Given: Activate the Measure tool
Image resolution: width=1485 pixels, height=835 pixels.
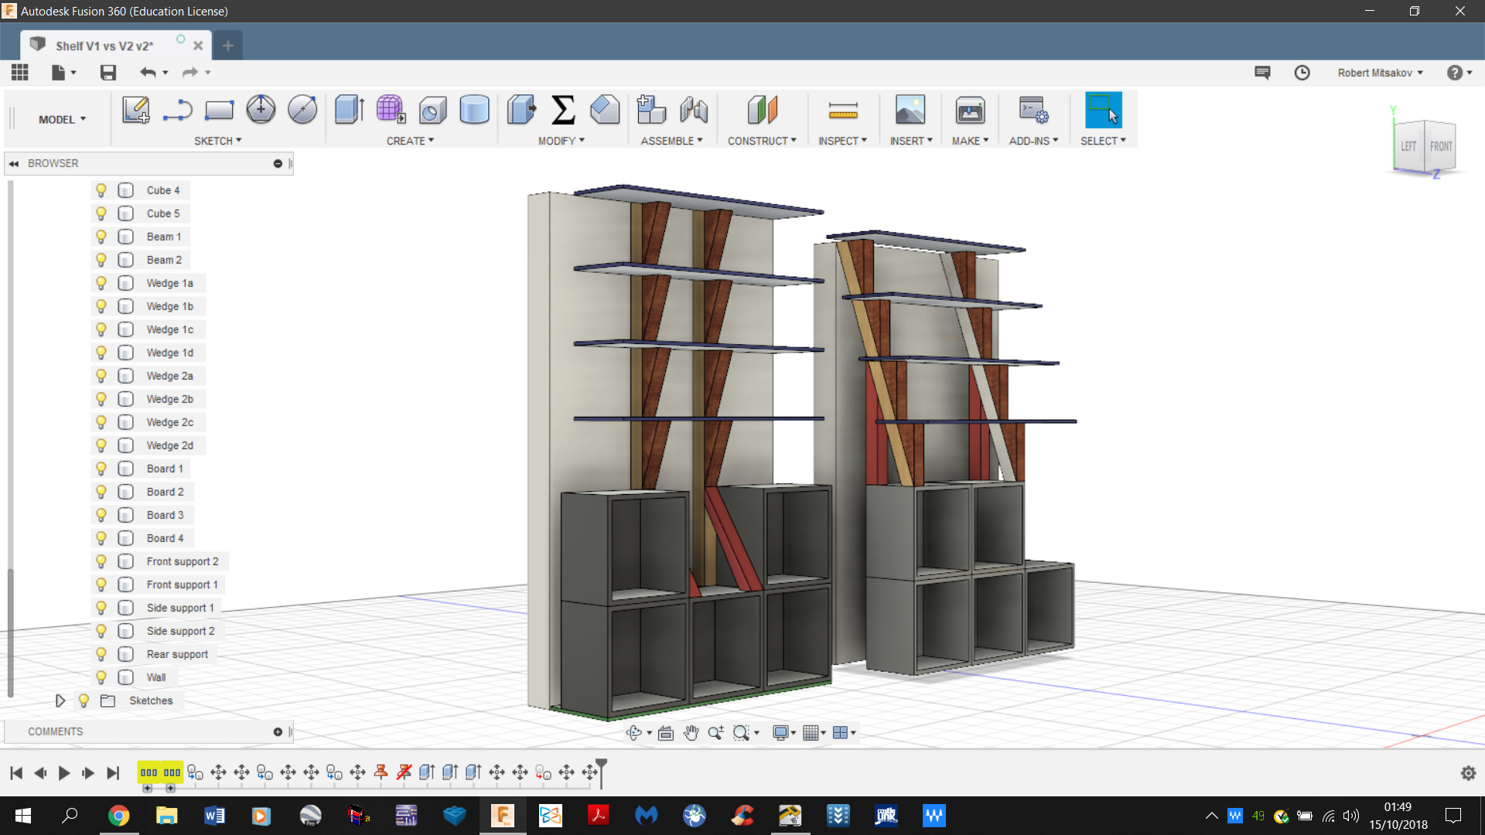Looking at the screenshot, I should (843, 110).
